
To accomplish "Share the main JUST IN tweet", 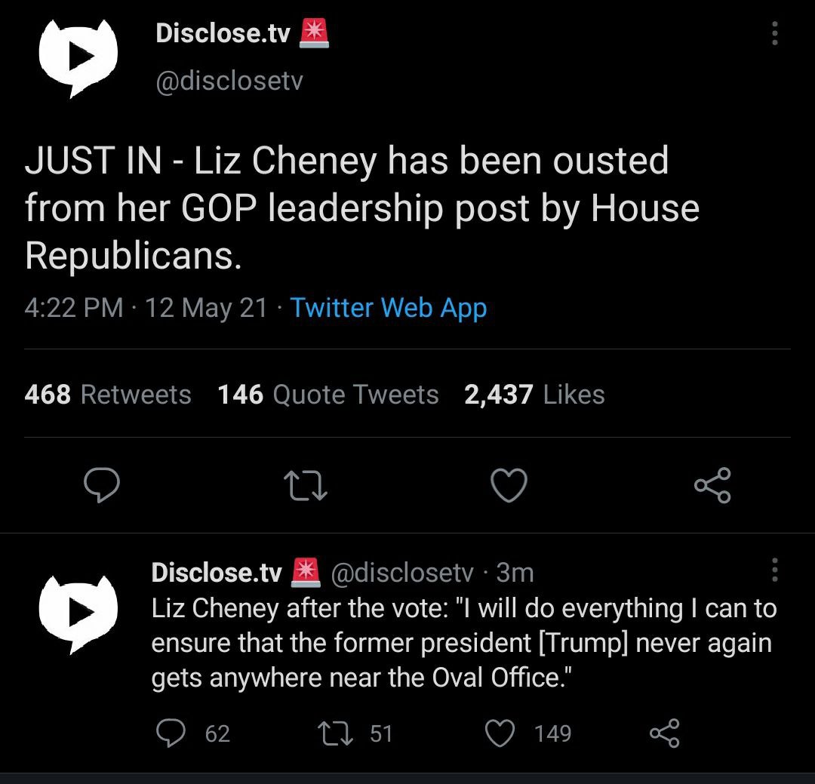I will [x=712, y=485].
